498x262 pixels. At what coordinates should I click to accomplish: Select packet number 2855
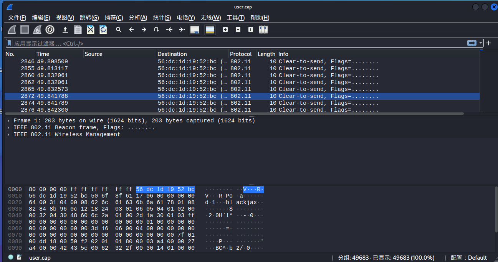242,68
